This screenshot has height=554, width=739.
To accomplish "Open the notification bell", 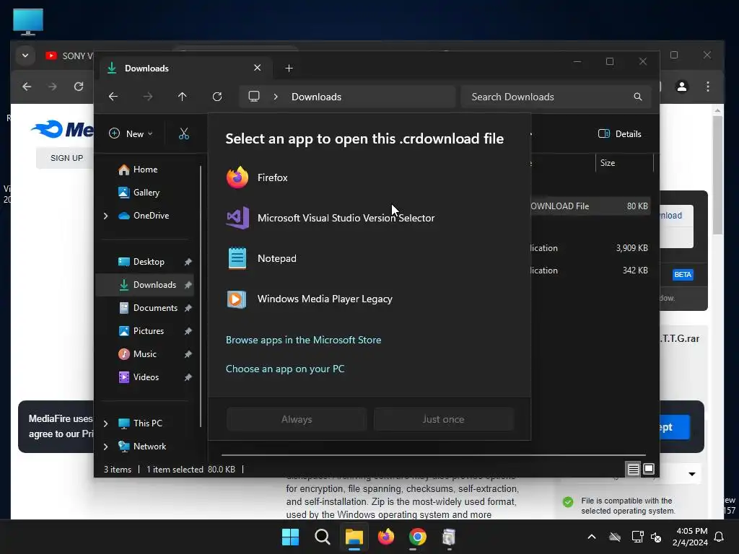I will 720,537.
